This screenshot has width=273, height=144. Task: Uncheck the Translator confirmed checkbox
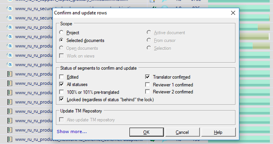tap(147, 77)
